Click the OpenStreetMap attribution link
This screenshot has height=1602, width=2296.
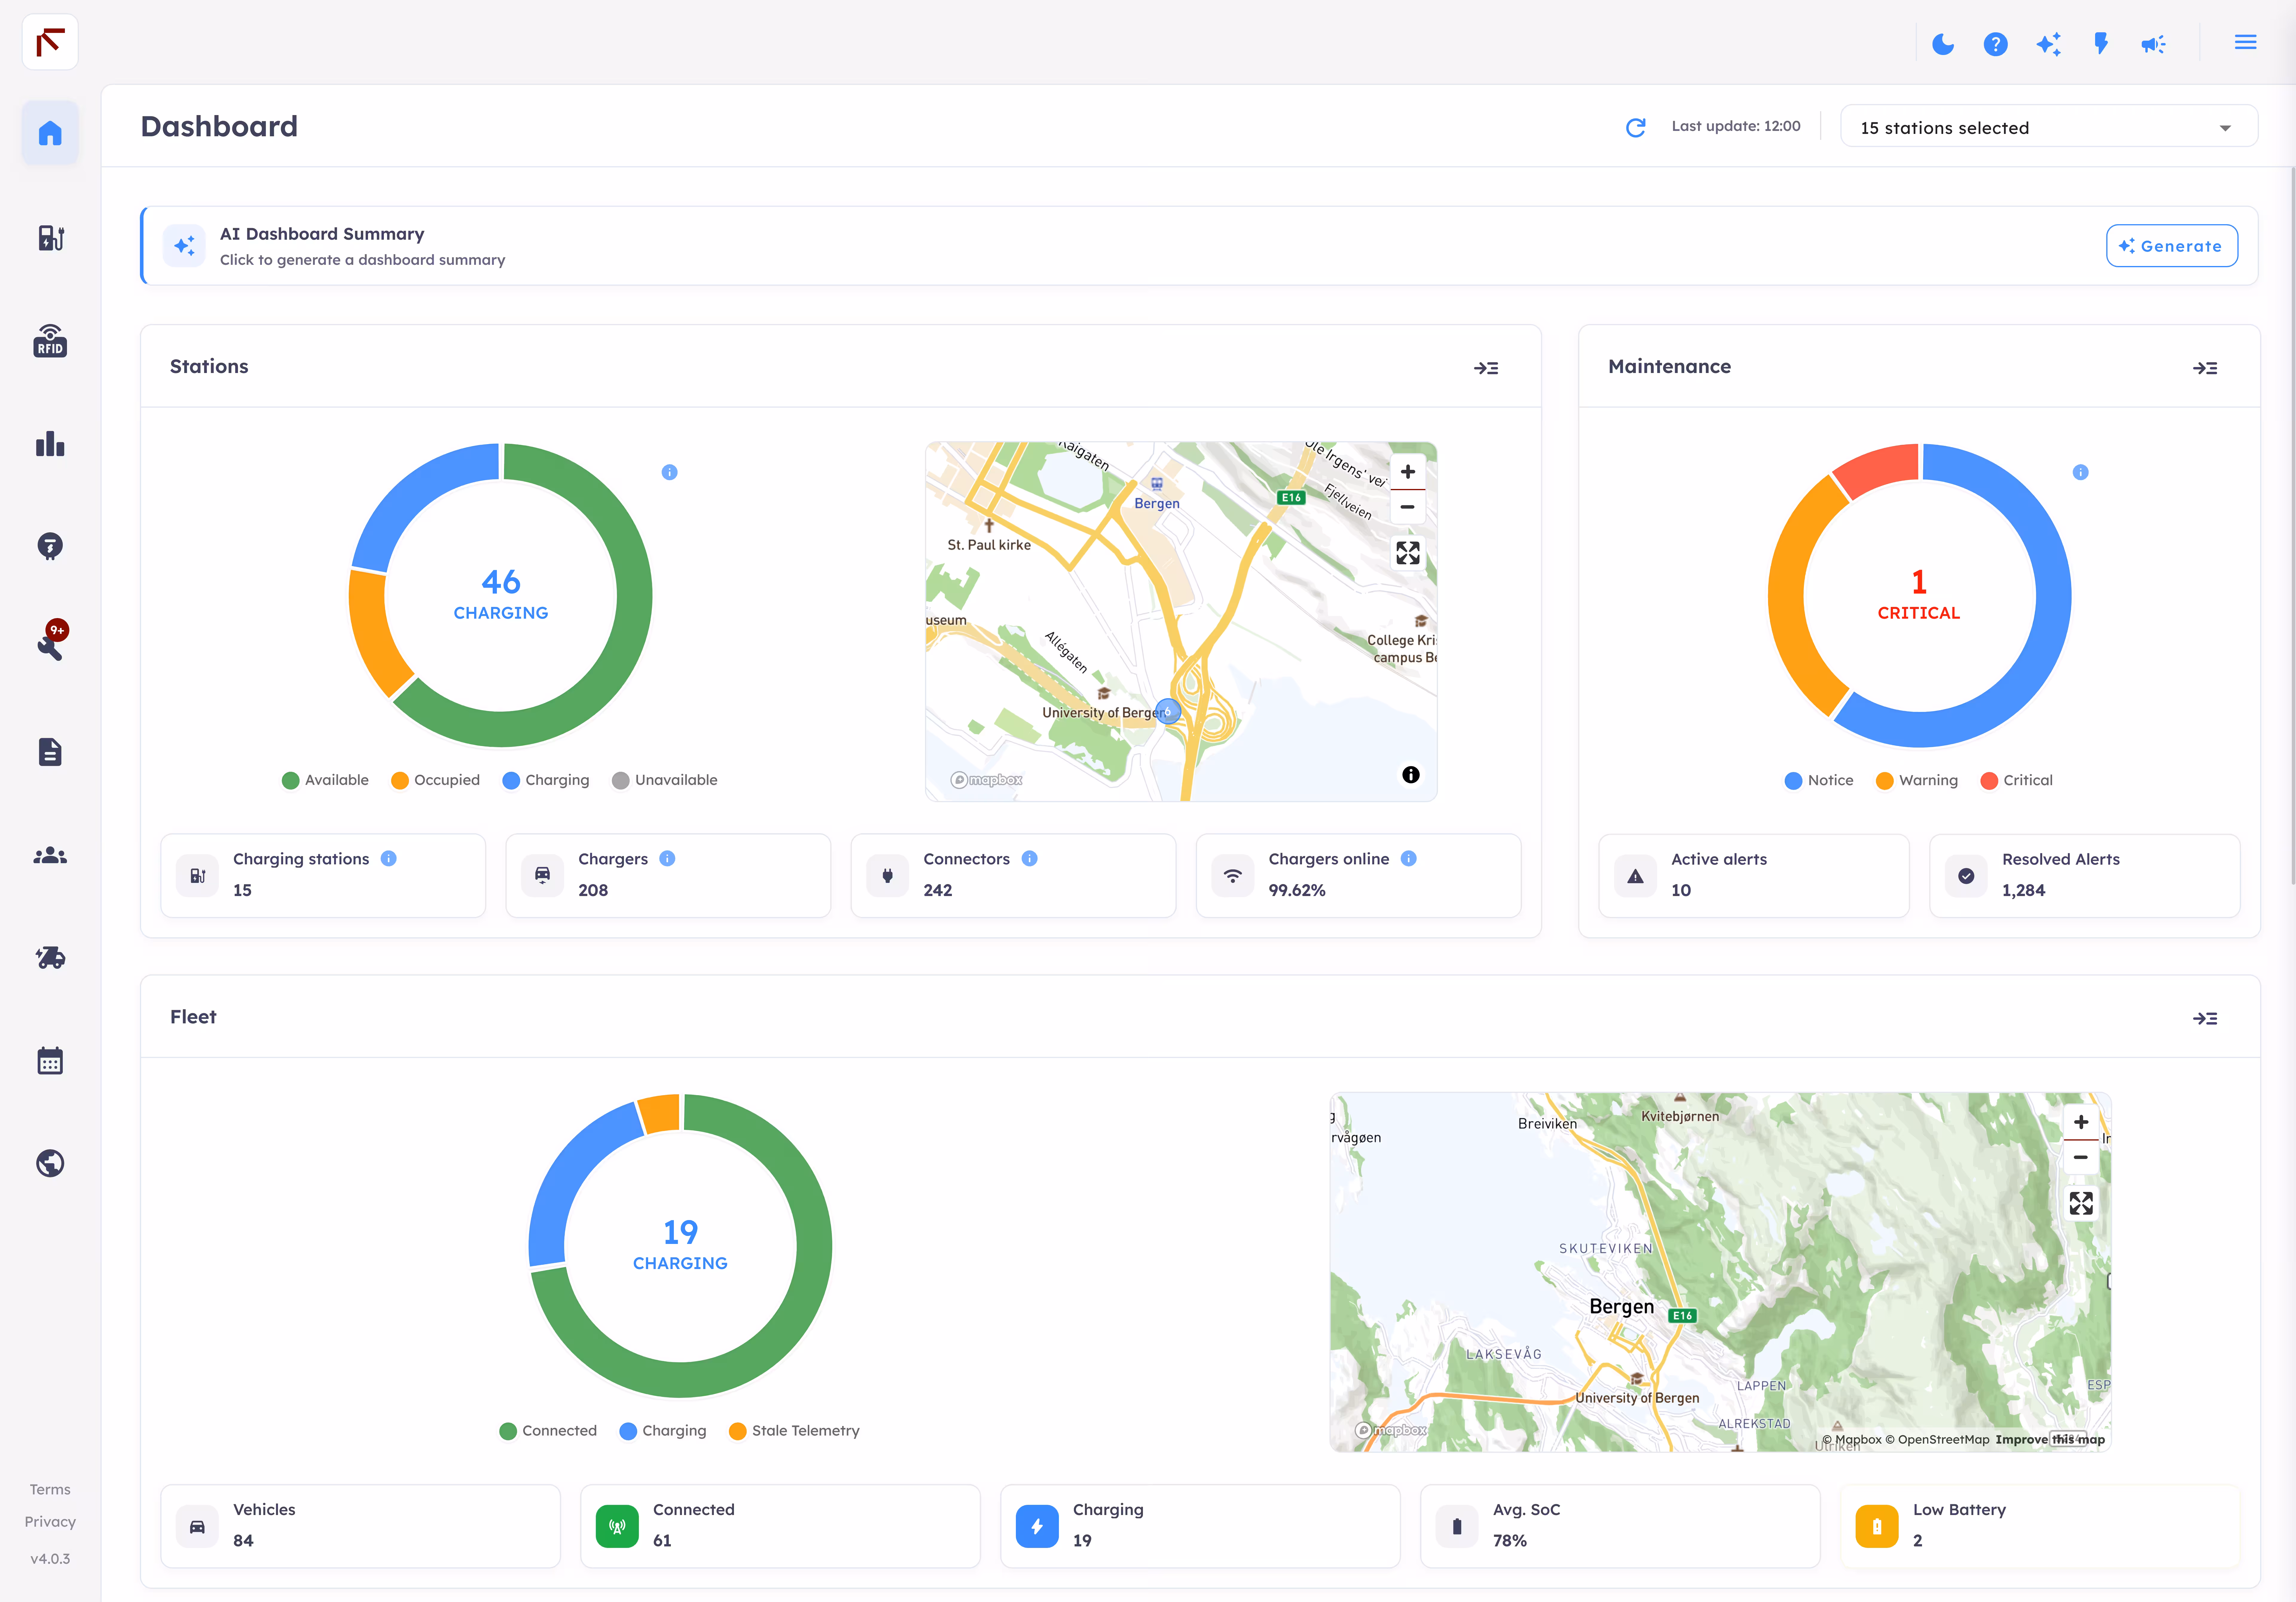pyautogui.click(x=1937, y=1440)
